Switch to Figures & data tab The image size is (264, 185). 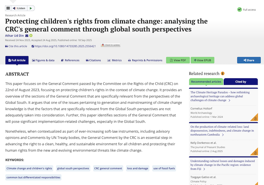point(43,60)
